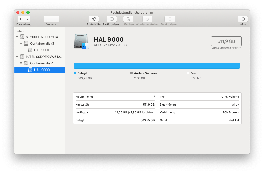Click the gray Andere Volumes swatch

pyautogui.click(x=131, y=73)
